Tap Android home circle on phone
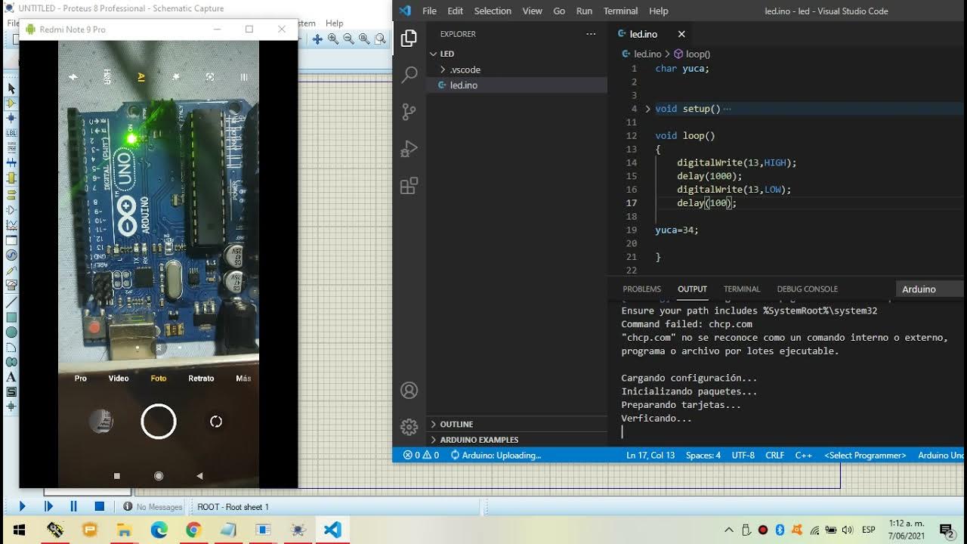967x544 pixels. tap(159, 476)
